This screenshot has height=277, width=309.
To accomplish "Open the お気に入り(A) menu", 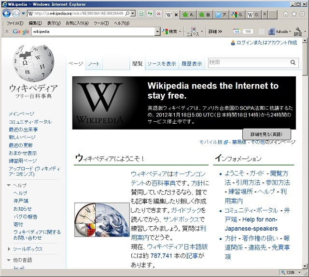I will point(77,23).
